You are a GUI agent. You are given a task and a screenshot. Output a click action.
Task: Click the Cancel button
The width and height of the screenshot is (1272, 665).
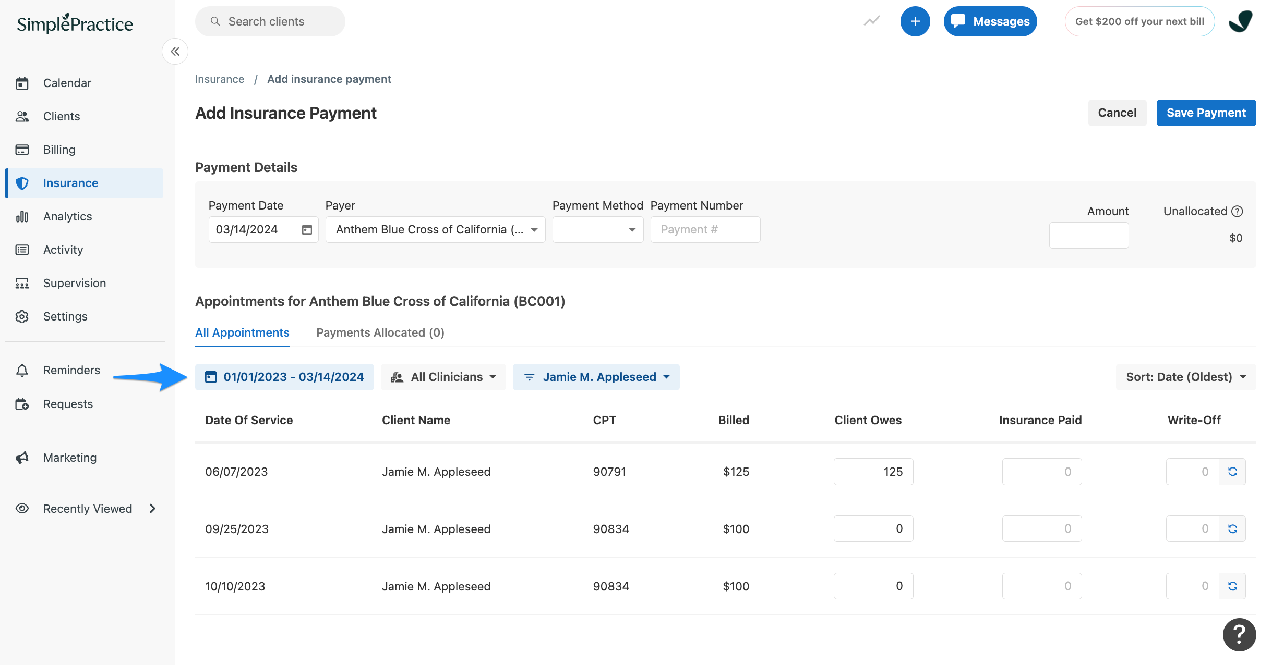point(1117,113)
